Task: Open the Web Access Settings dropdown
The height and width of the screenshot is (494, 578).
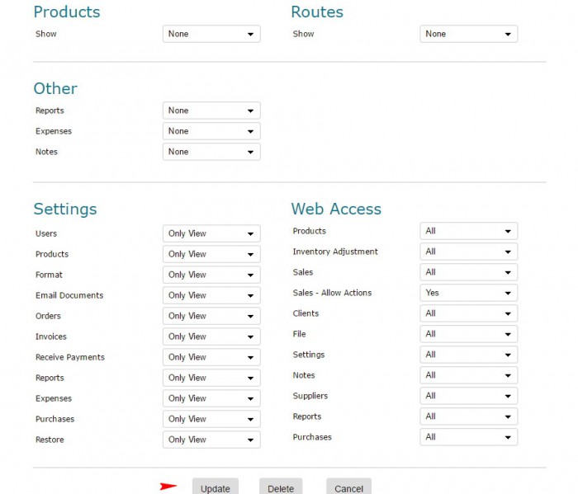Action: [468, 355]
